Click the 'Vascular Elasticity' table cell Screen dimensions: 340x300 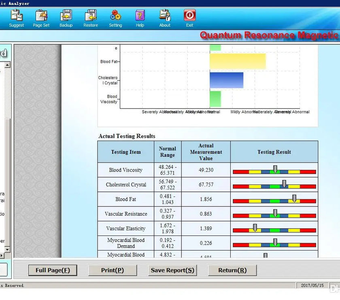click(x=126, y=229)
